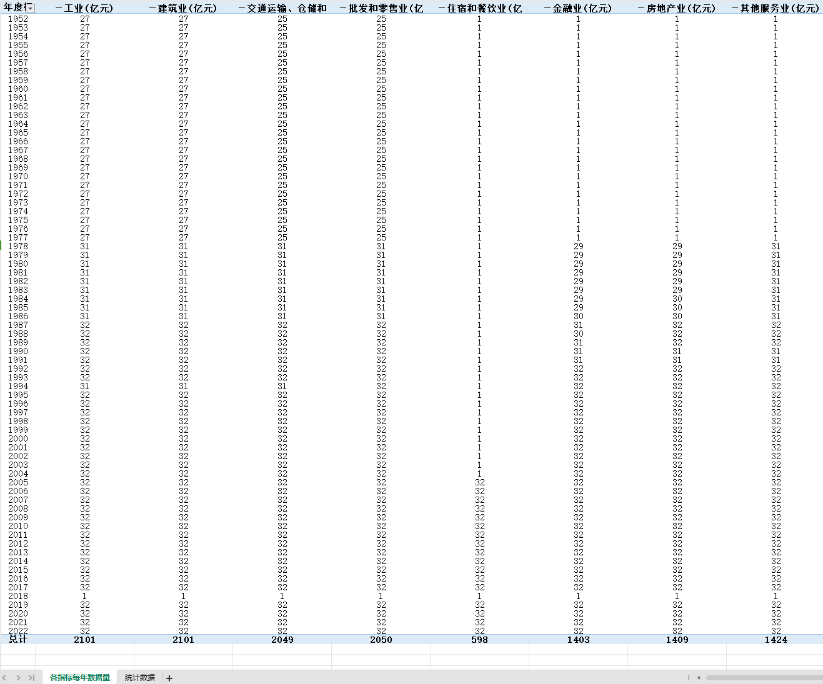
Task: Select the 住宿和餐饮业 column header
Action: point(480,8)
